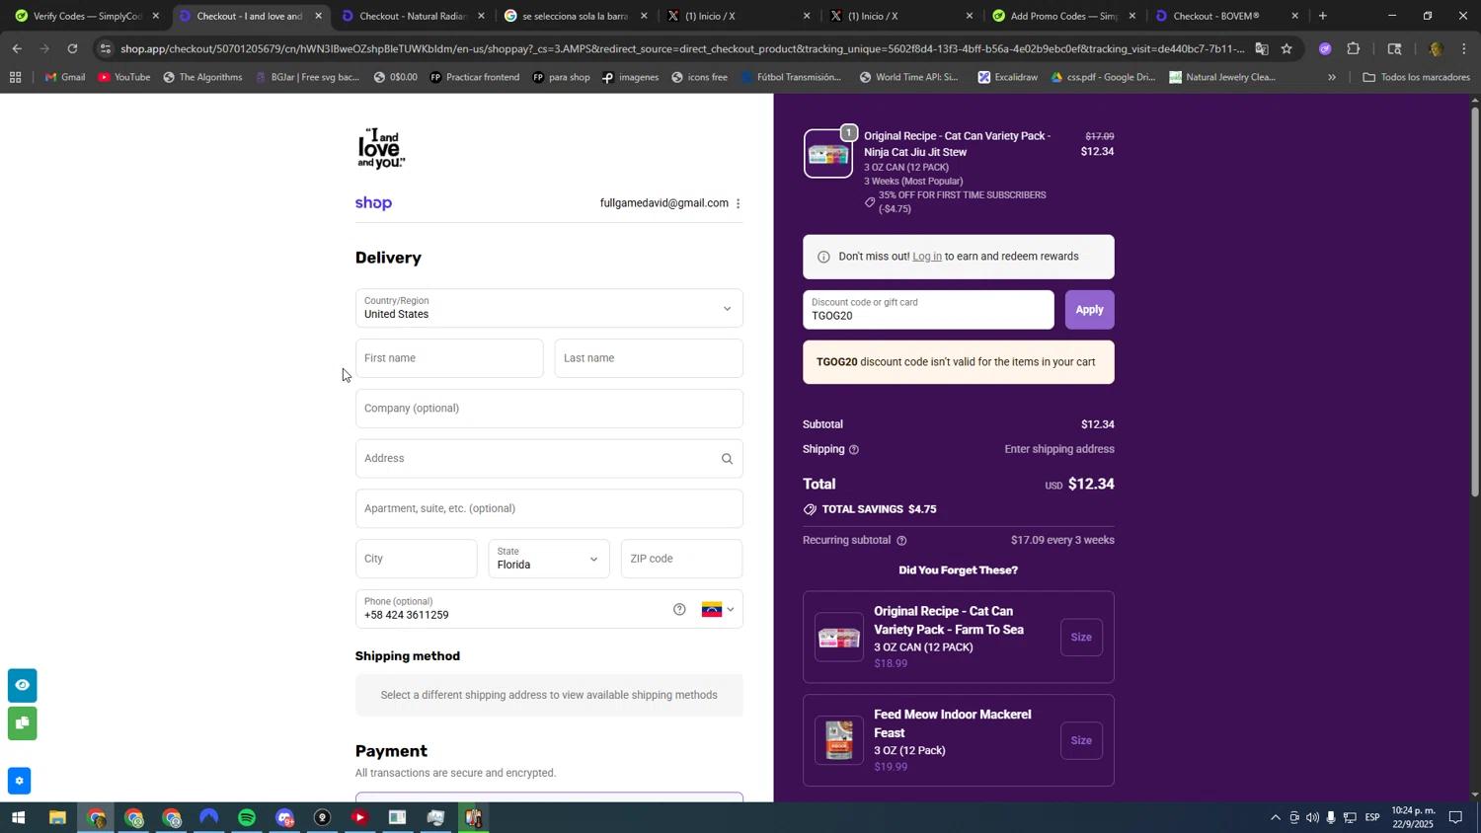The width and height of the screenshot is (1481, 833).
Task: Click the Apply discount button
Action: (1089, 310)
